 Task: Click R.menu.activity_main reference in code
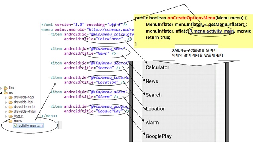pyautogui.click(x=212, y=31)
